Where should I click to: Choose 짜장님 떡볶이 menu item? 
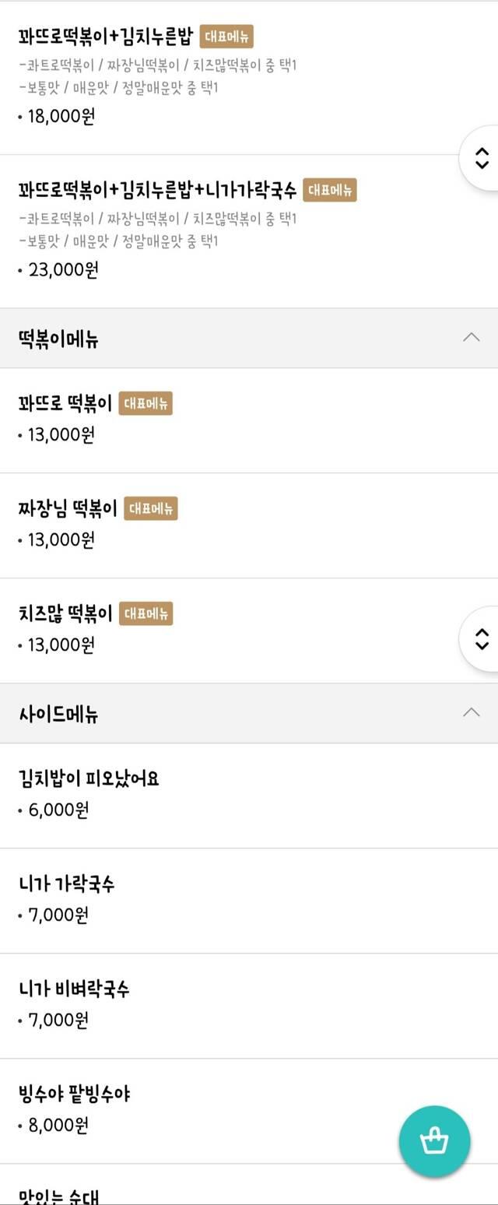tap(249, 525)
